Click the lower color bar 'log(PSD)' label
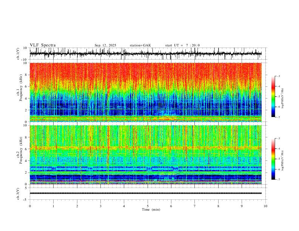The width and height of the screenshot is (299, 231). 282,161
